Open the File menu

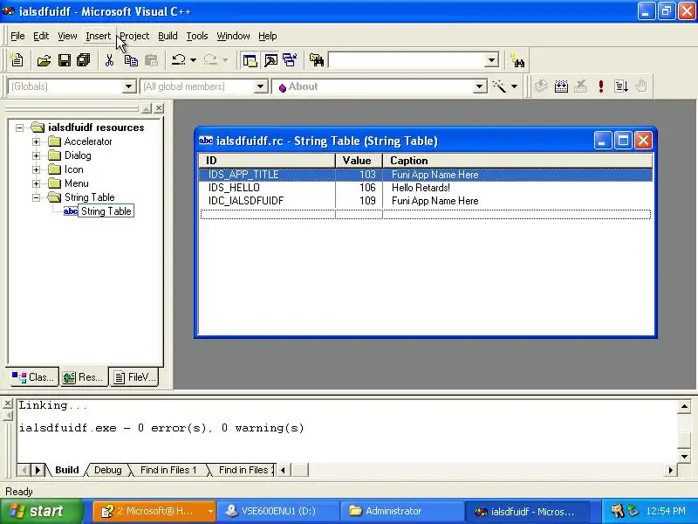(x=17, y=36)
